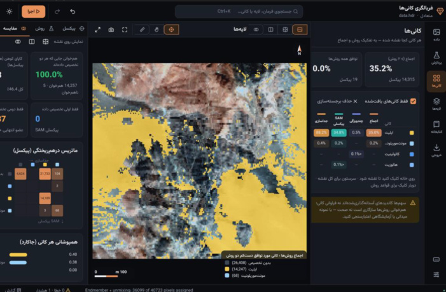Open the لایه‌ها (Layers) sidebar panel
Screen dimensions: 446x292
[x=436, y=104]
